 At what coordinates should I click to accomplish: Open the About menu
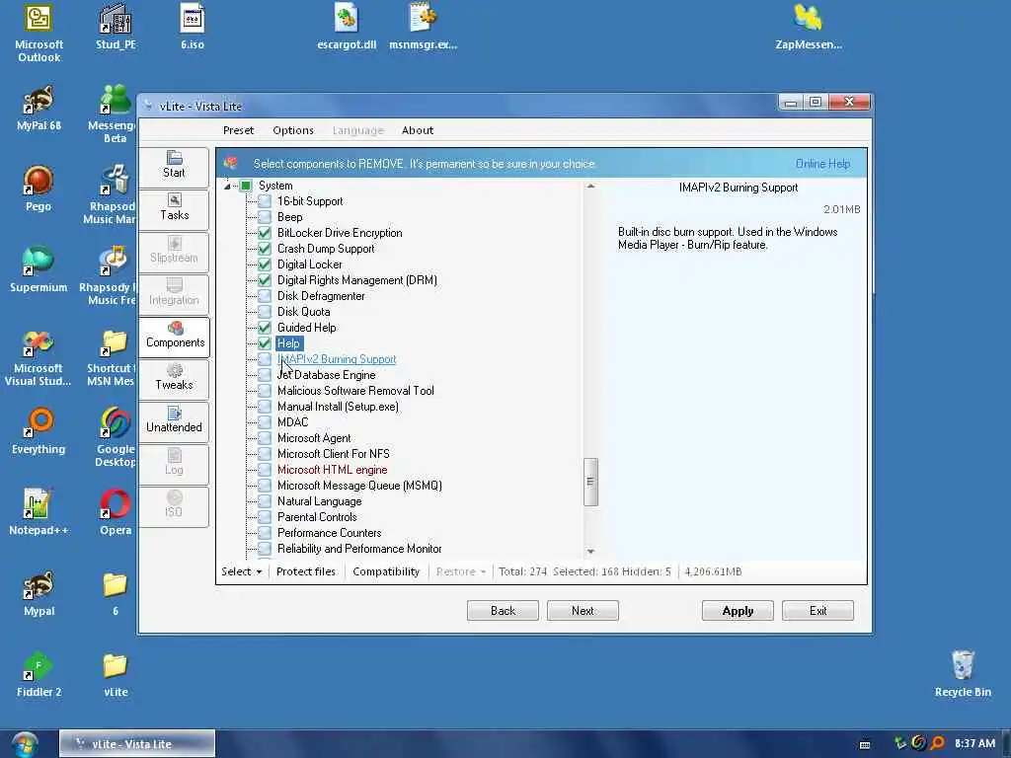coord(418,130)
